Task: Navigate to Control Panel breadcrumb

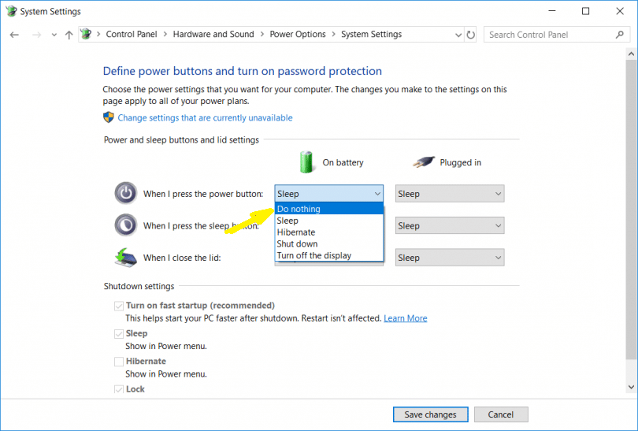Action: 132,34
